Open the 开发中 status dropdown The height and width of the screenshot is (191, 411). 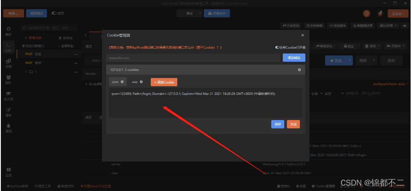point(395,46)
